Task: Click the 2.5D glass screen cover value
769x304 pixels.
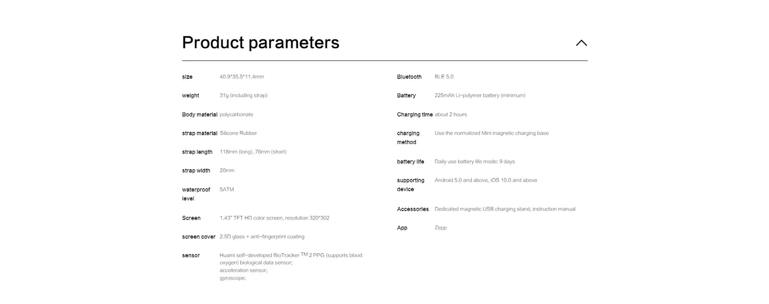Action: point(261,237)
